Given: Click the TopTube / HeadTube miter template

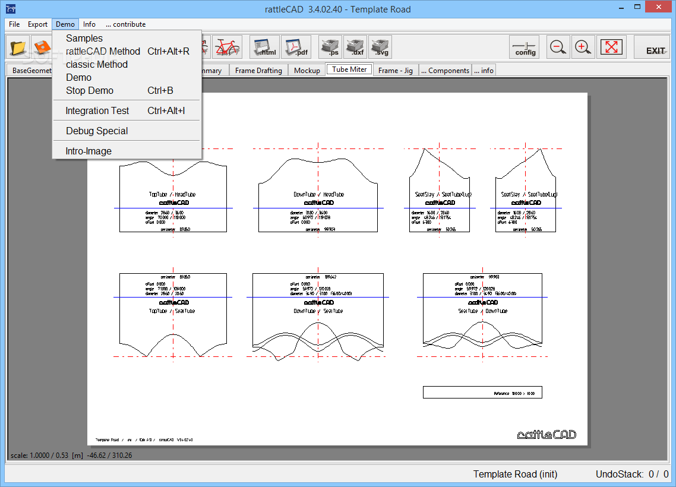Looking at the screenshot, I should pyautogui.click(x=173, y=197).
